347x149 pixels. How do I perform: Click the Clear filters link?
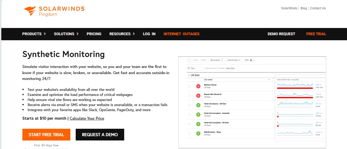pyautogui.click(x=230, y=68)
